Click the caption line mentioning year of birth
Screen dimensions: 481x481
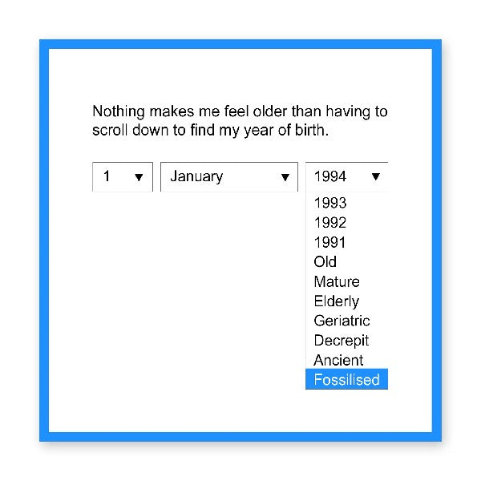click(x=211, y=130)
